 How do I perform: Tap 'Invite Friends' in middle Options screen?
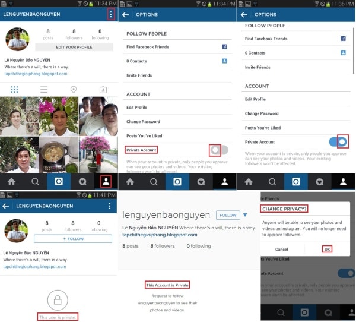[x=177, y=75]
